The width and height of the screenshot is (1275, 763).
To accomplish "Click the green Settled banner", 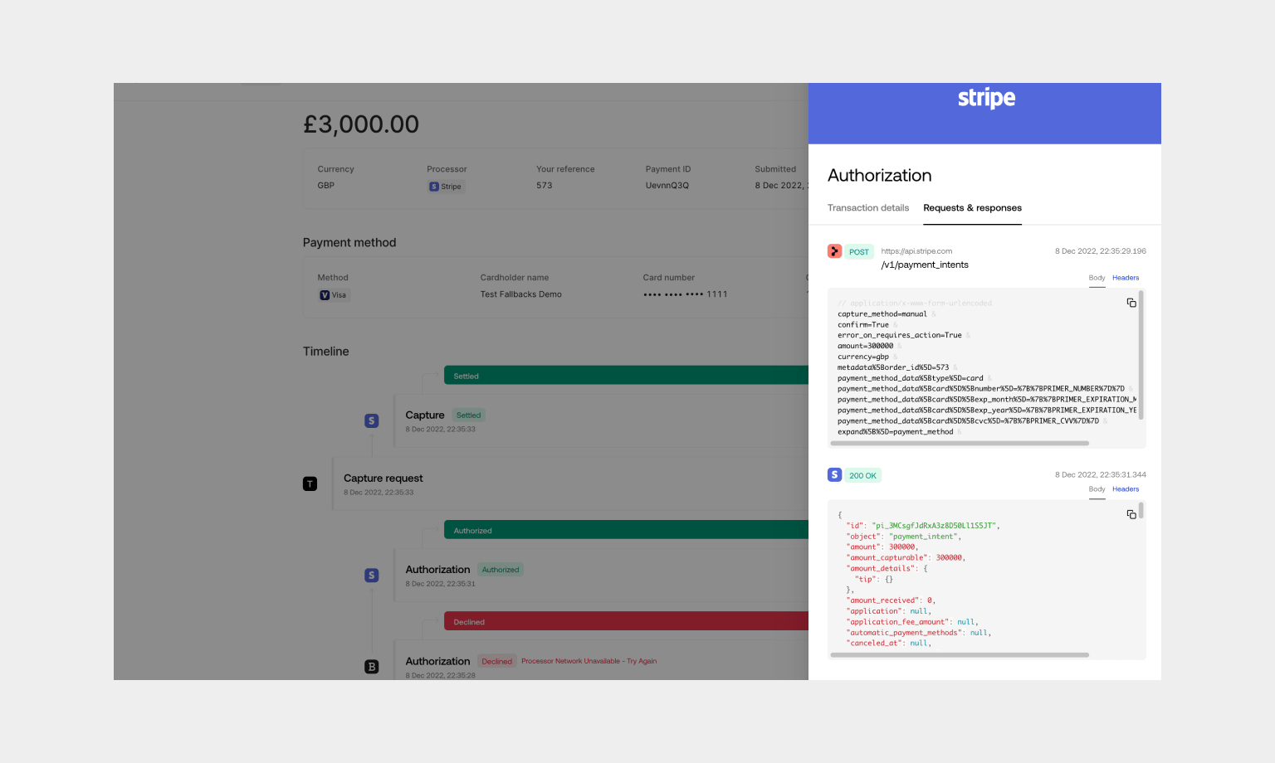I will point(626,376).
